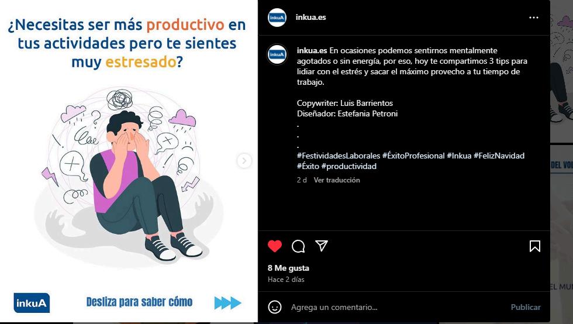This screenshot has width=573, height=324.
Task: Open #FestividadesLaborales hashtag
Action: pyautogui.click(x=339, y=156)
